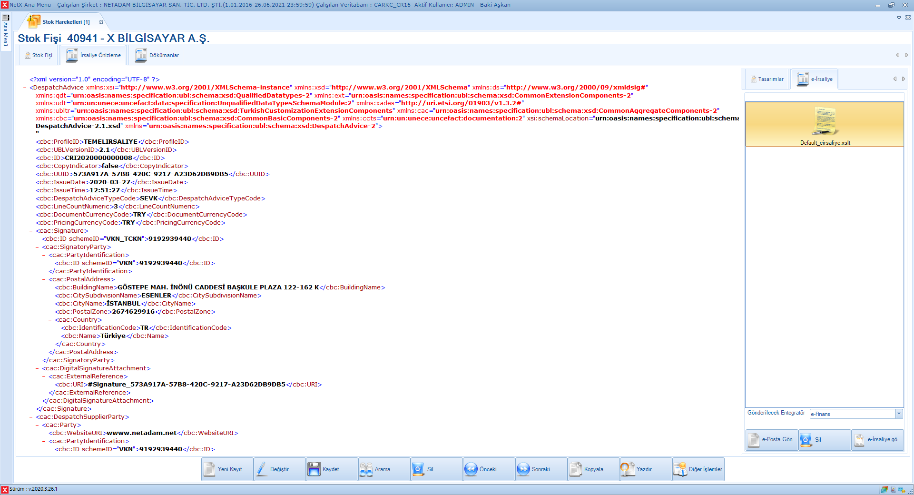The image size is (914, 495).
Task: Advance to next record with Sonraki
Action: point(541,469)
